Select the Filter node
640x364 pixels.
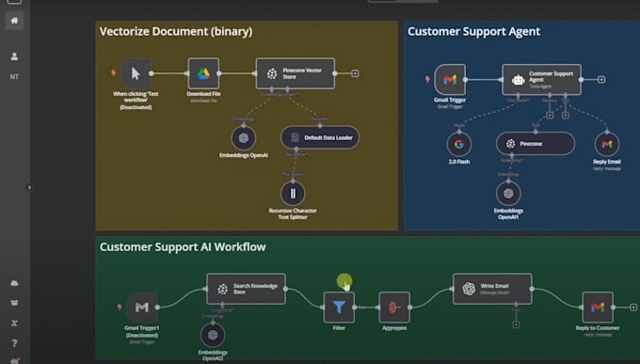point(339,308)
